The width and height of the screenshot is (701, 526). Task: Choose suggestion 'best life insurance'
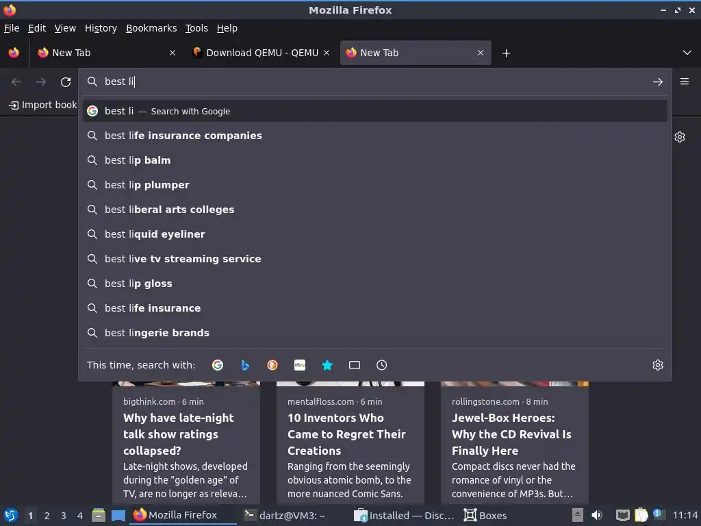pyautogui.click(x=374, y=308)
